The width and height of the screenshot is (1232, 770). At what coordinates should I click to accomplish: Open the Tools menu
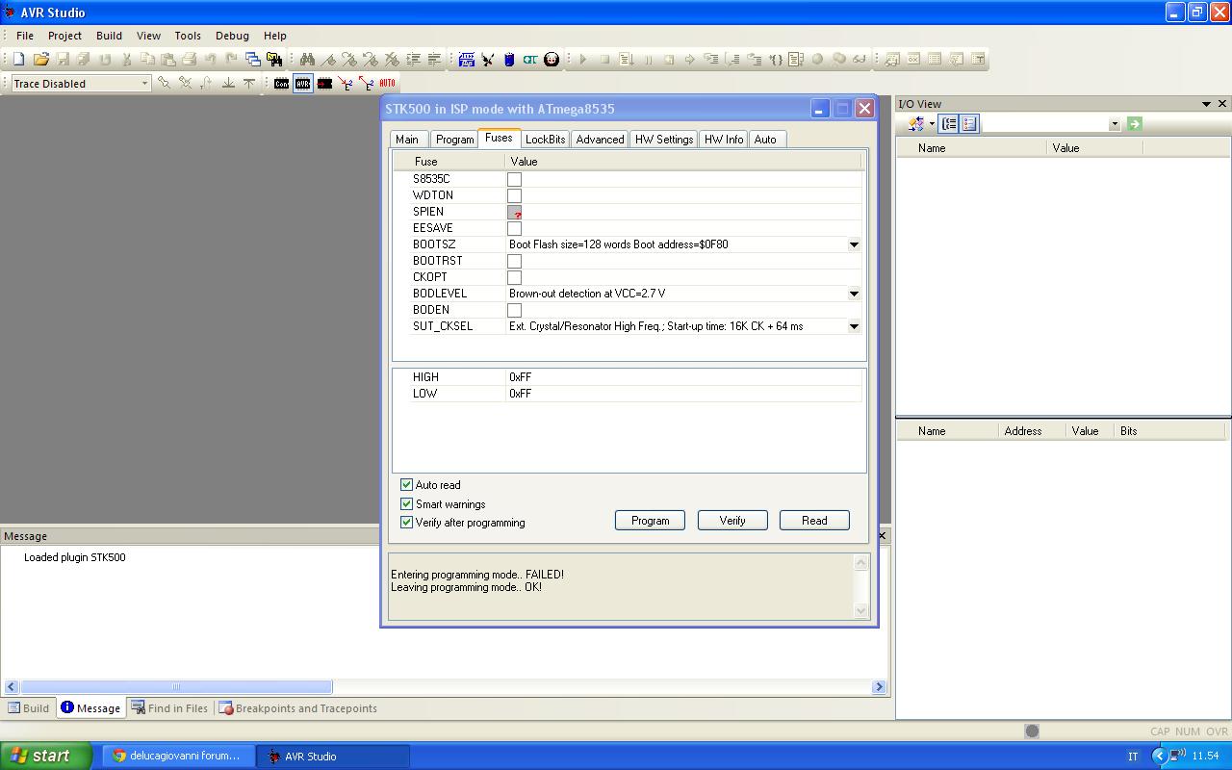click(188, 36)
